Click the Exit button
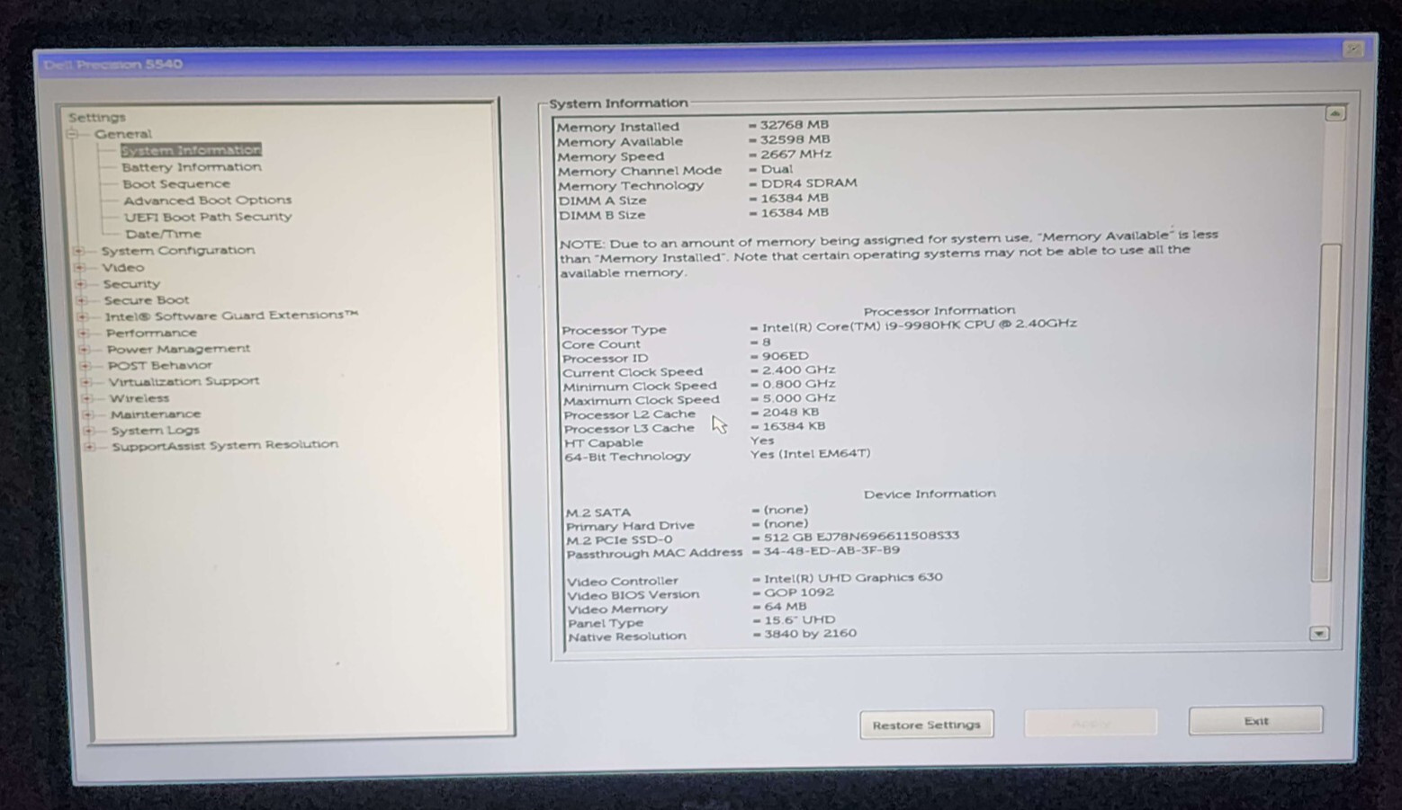 pos(1256,721)
